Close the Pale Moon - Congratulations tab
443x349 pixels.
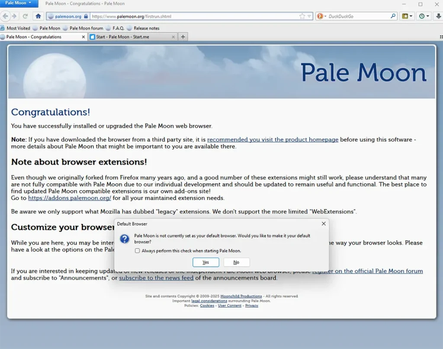point(83,37)
